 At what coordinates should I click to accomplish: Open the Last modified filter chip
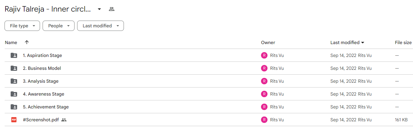pos(100,26)
